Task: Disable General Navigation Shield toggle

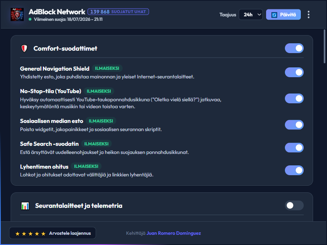Action: tap(294, 72)
